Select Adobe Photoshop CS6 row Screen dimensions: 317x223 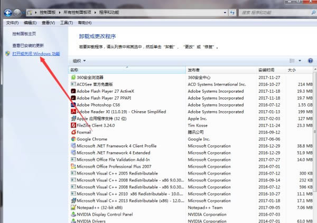click(x=191, y=105)
